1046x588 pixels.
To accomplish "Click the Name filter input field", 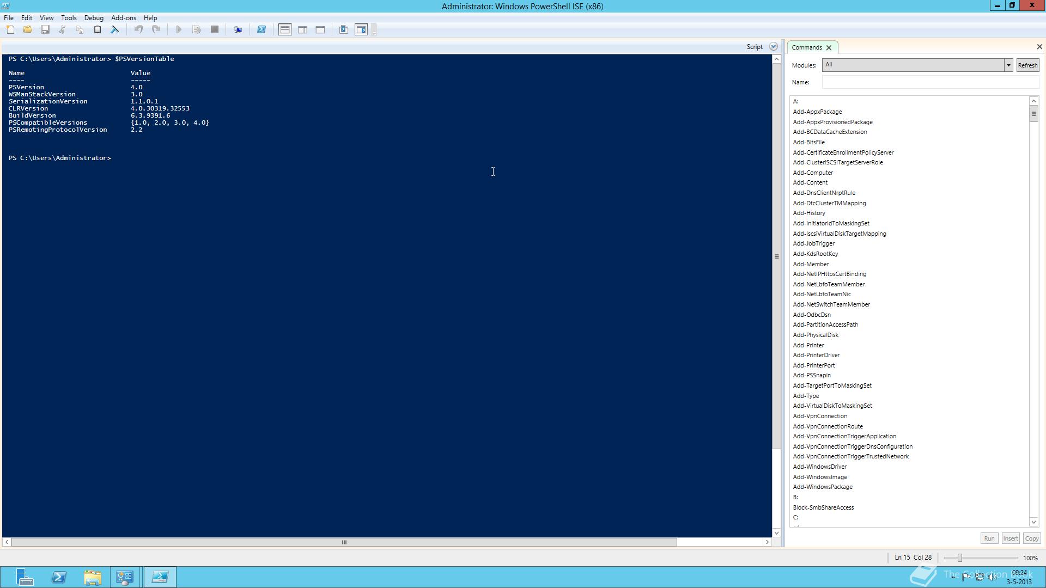I will point(931,82).
